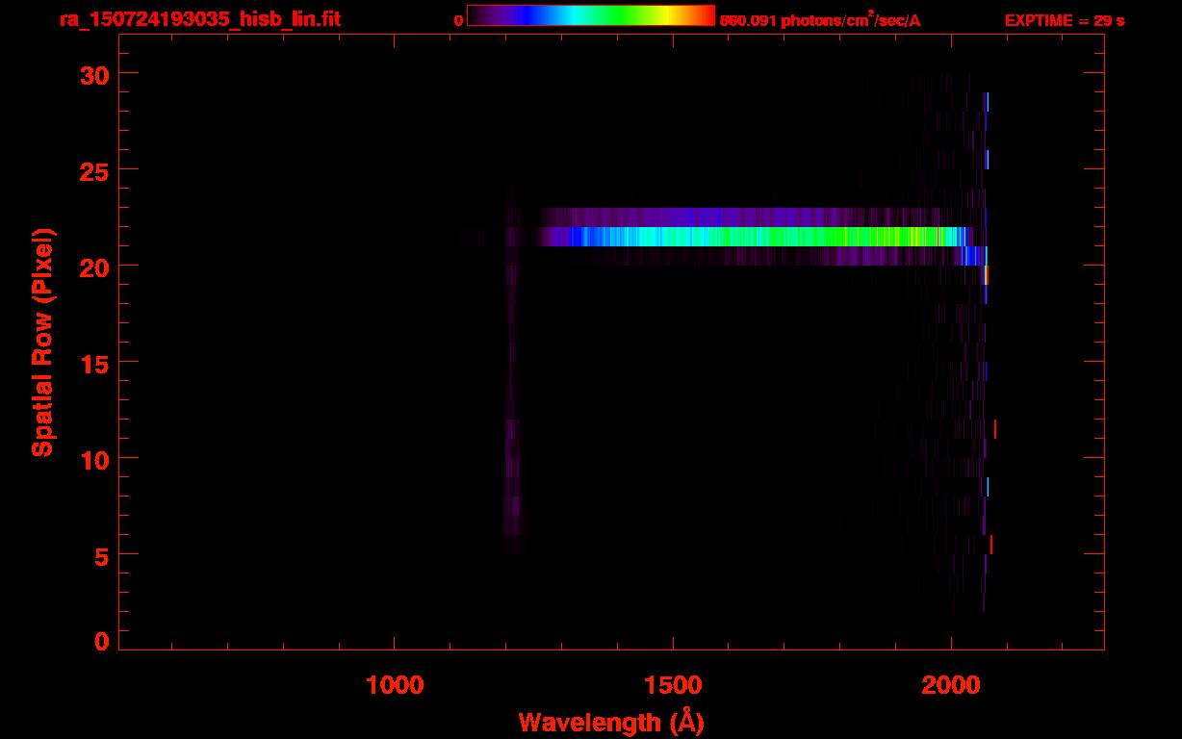This screenshot has height=739, width=1182.
Task: Click the x-axis tick label 2000
Action: [x=951, y=685]
